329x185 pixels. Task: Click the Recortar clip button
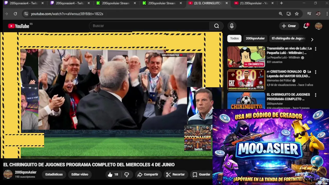click(176, 174)
